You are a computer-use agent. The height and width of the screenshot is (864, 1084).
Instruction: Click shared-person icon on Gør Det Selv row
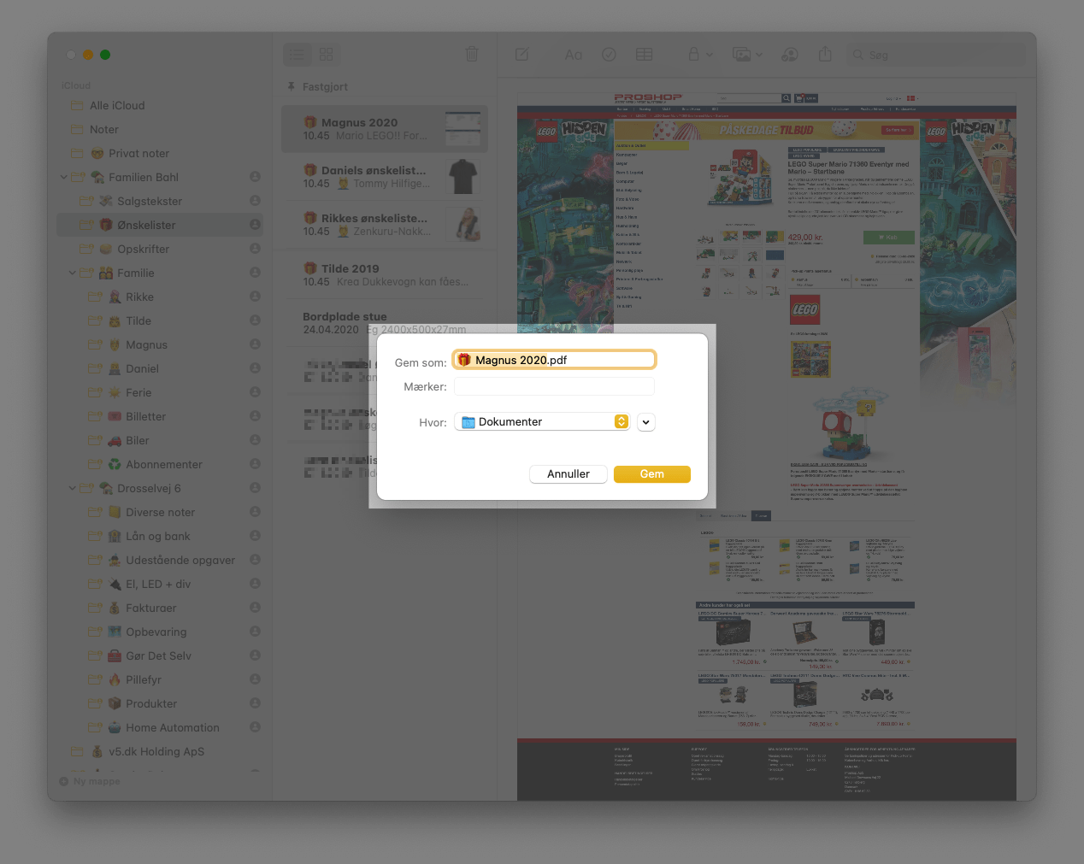click(x=255, y=655)
